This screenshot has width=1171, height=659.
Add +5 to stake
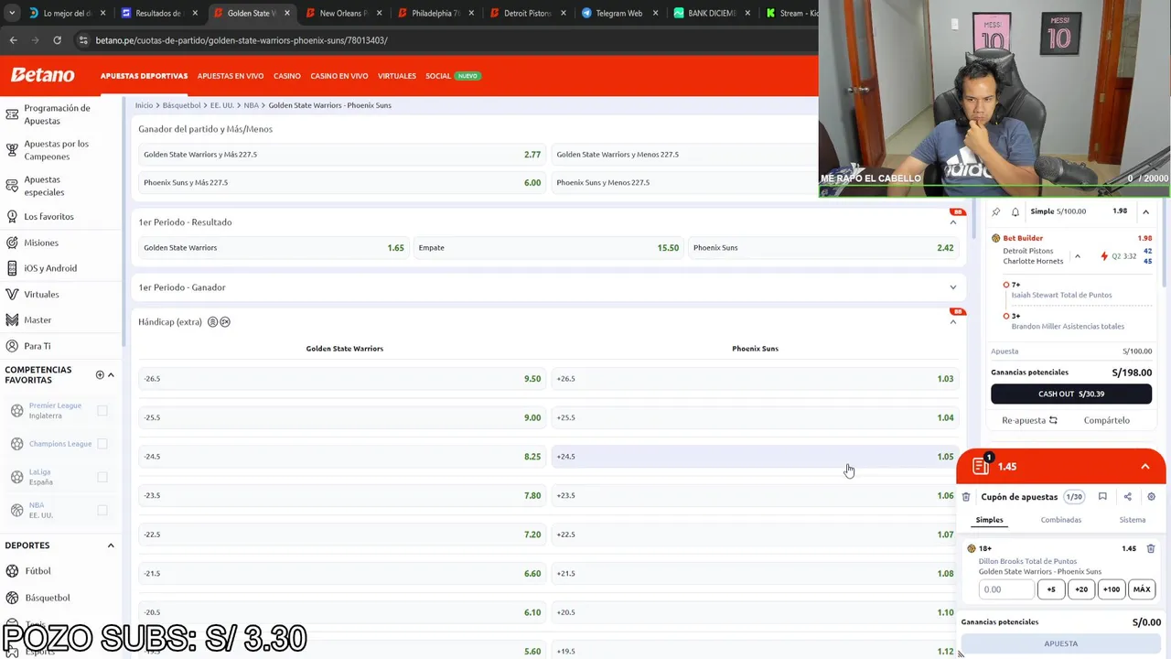point(1051,589)
